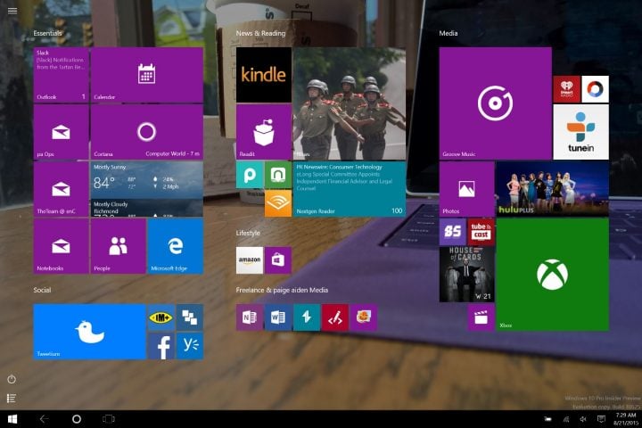Open the colorful ring tile beside iHeartRadio

coord(596,89)
